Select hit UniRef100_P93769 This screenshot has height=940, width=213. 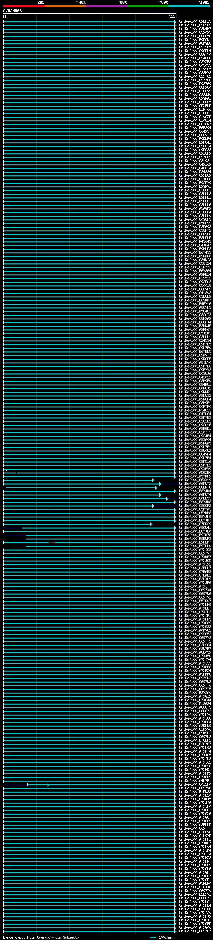(x=195, y=84)
